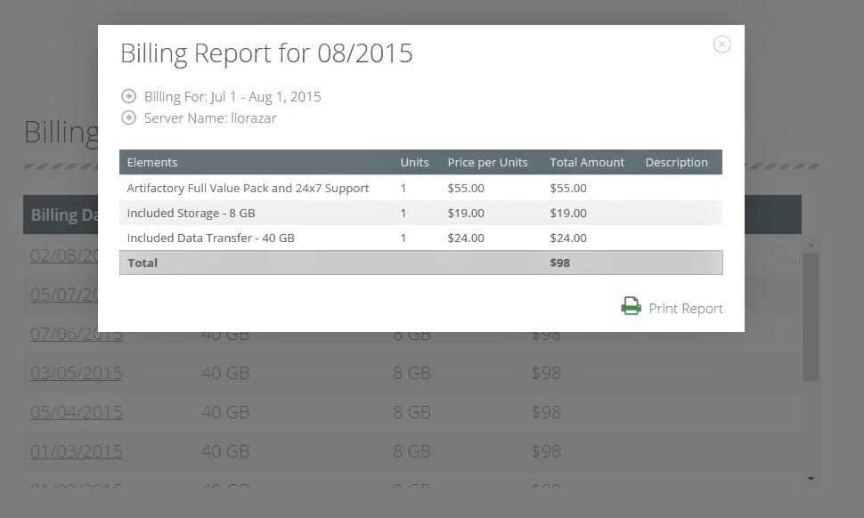
Task: Open the 01/03/2015 billing date link
Action: pos(77,451)
